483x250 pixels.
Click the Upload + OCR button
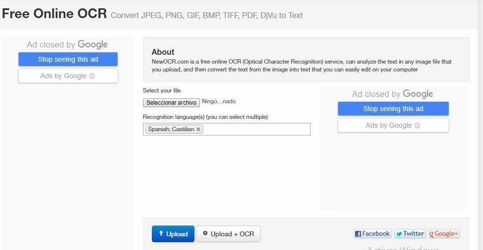[x=228, y=234]
